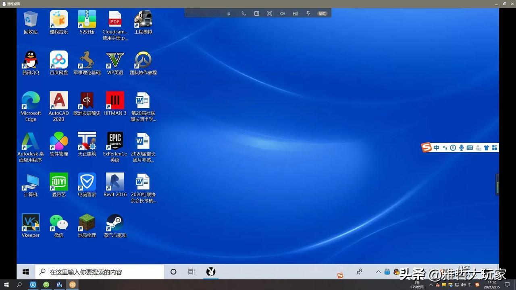The height and width of the screenshot is (290, 516).
Task: Open Task View on remote taskbar
Action: tap(191, 272)
